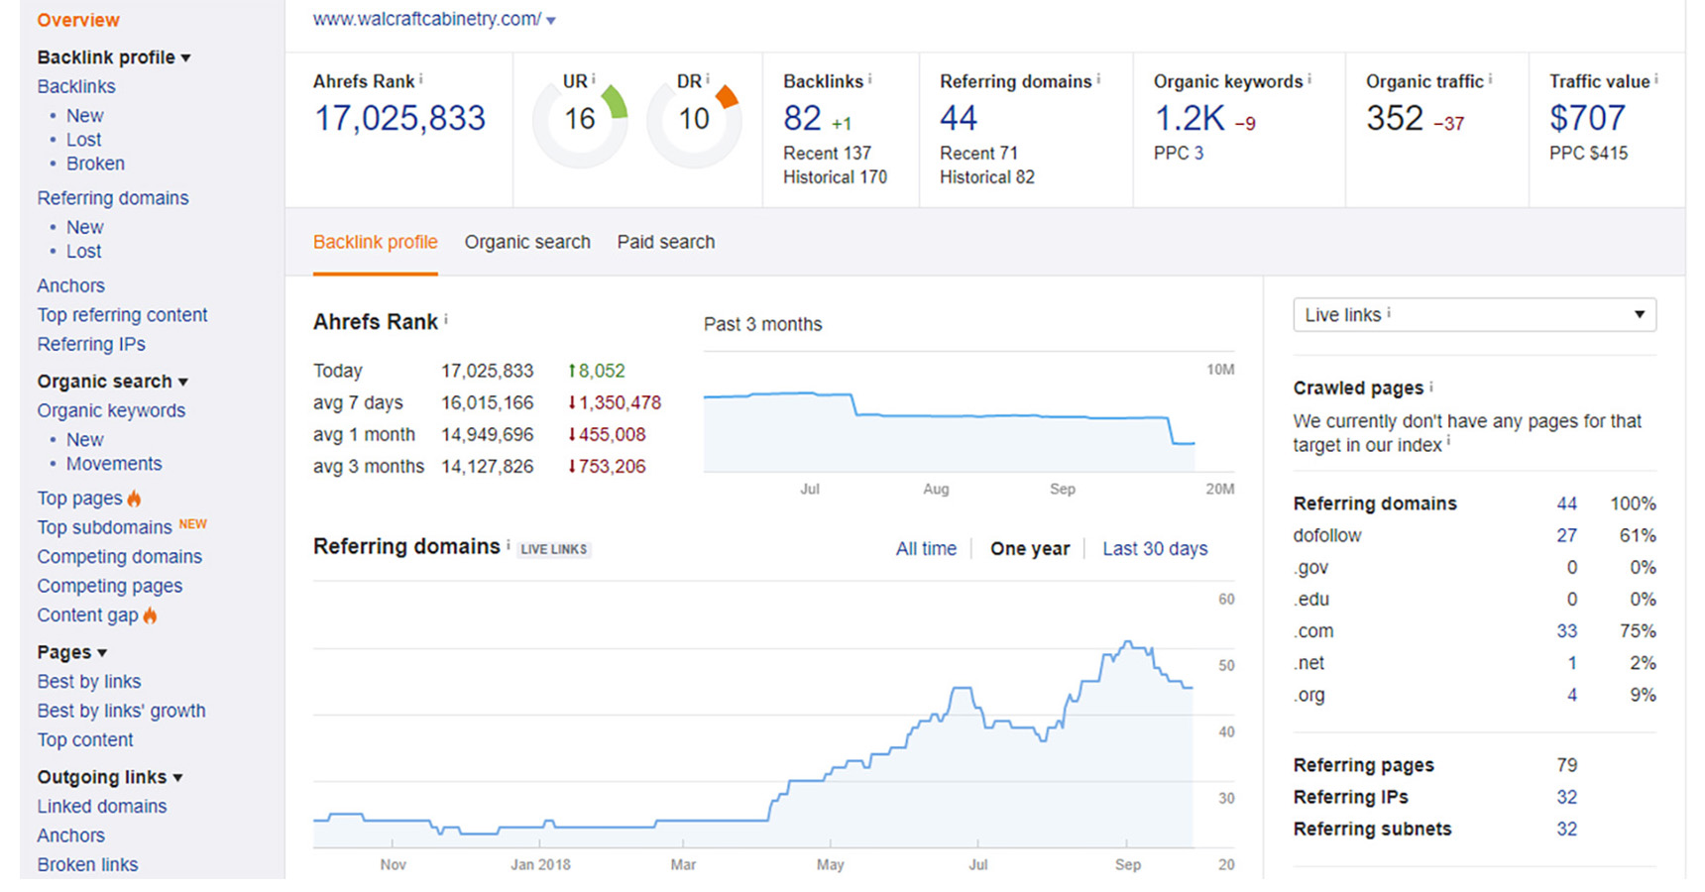
Task: Switch to the Organic search tab
Action: 527,242
